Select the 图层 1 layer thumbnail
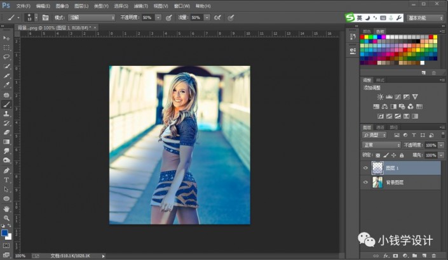This screenshot has width=448, height=260. click(x=377, y=168)
